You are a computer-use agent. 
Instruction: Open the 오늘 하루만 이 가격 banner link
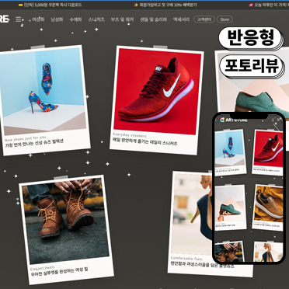click(x=269, y=5)
